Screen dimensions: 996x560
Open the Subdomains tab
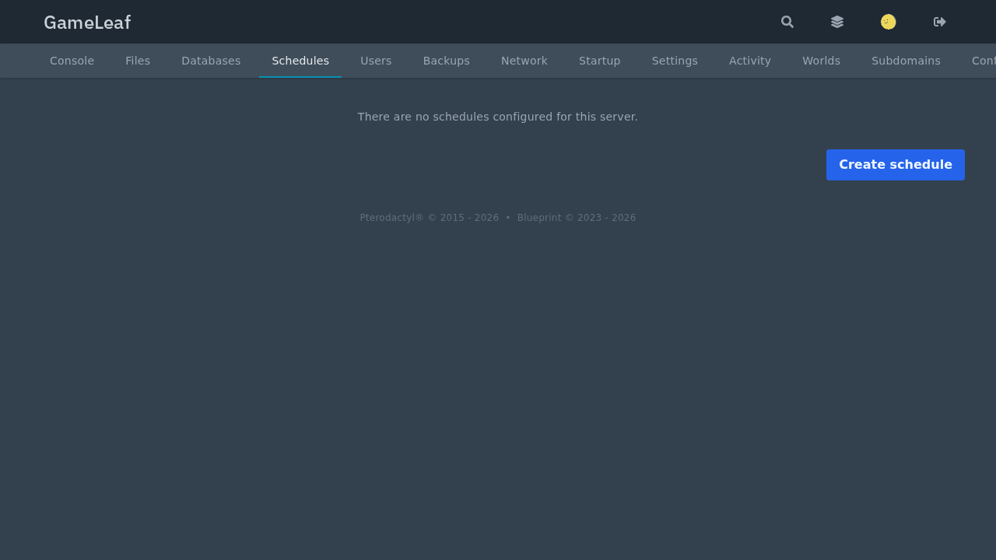(x=906, y=61)
